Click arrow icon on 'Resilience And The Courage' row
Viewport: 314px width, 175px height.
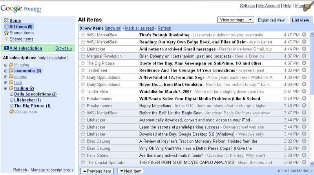coord(304,70)
